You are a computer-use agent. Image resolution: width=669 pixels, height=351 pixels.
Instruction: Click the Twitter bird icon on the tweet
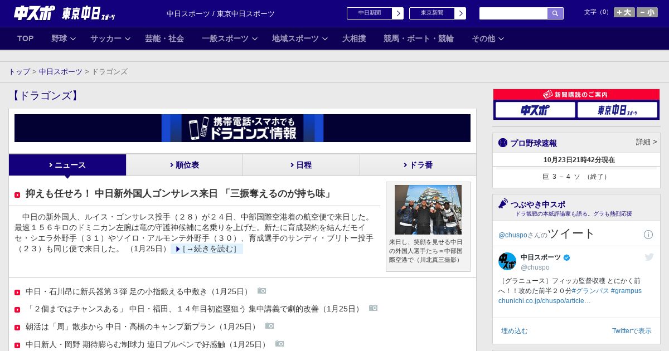coord(649,257)
